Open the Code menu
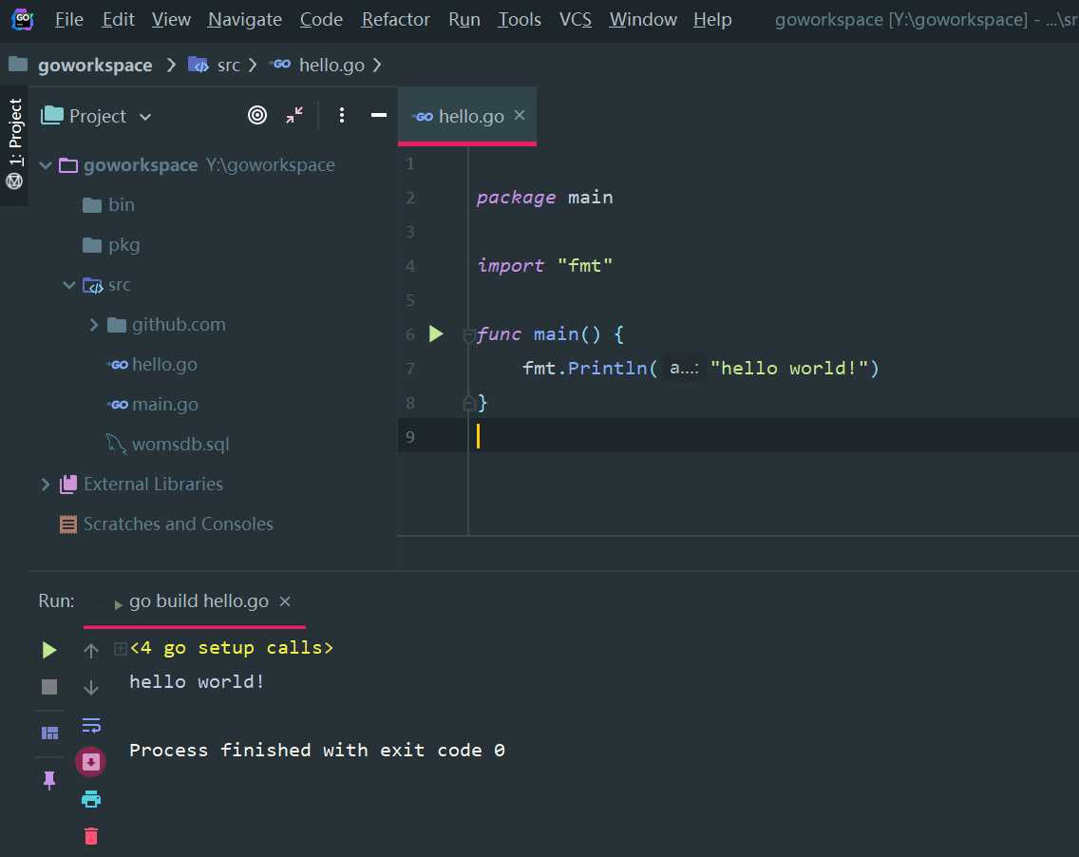Image resolution: width=1079 pixels, height=857 pixels. [x=321, y=19]
